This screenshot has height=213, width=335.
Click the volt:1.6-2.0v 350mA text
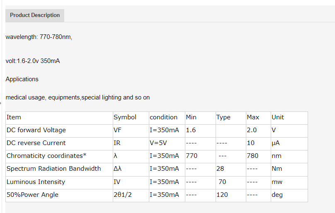(x=33, y=61)
